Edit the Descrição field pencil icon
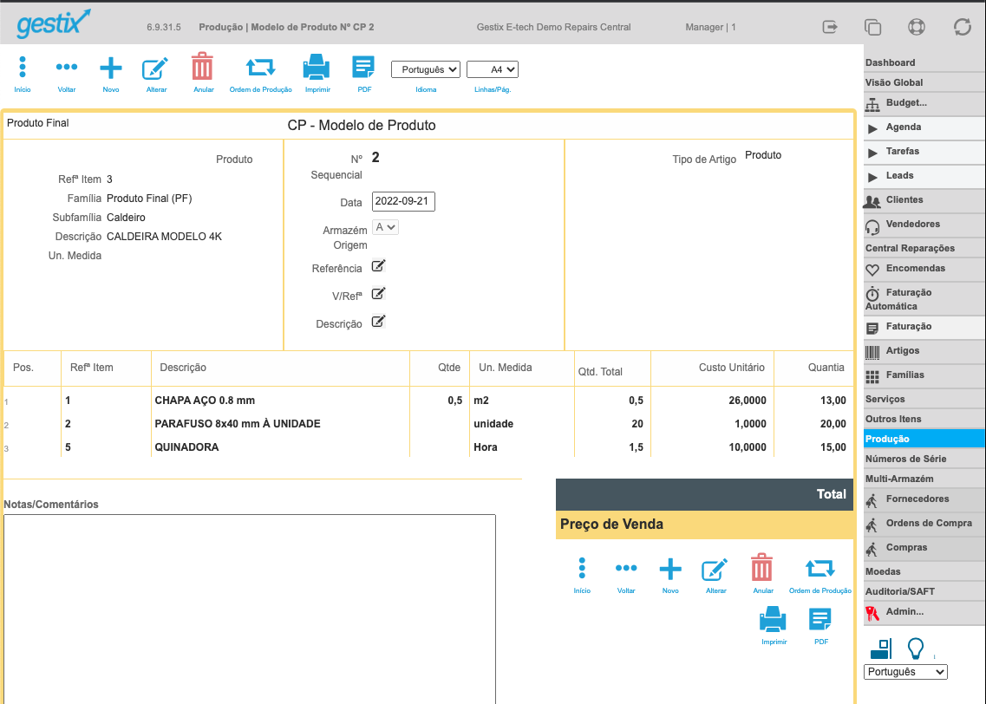Viewport: 986px width, 704px height. (378, 321)
